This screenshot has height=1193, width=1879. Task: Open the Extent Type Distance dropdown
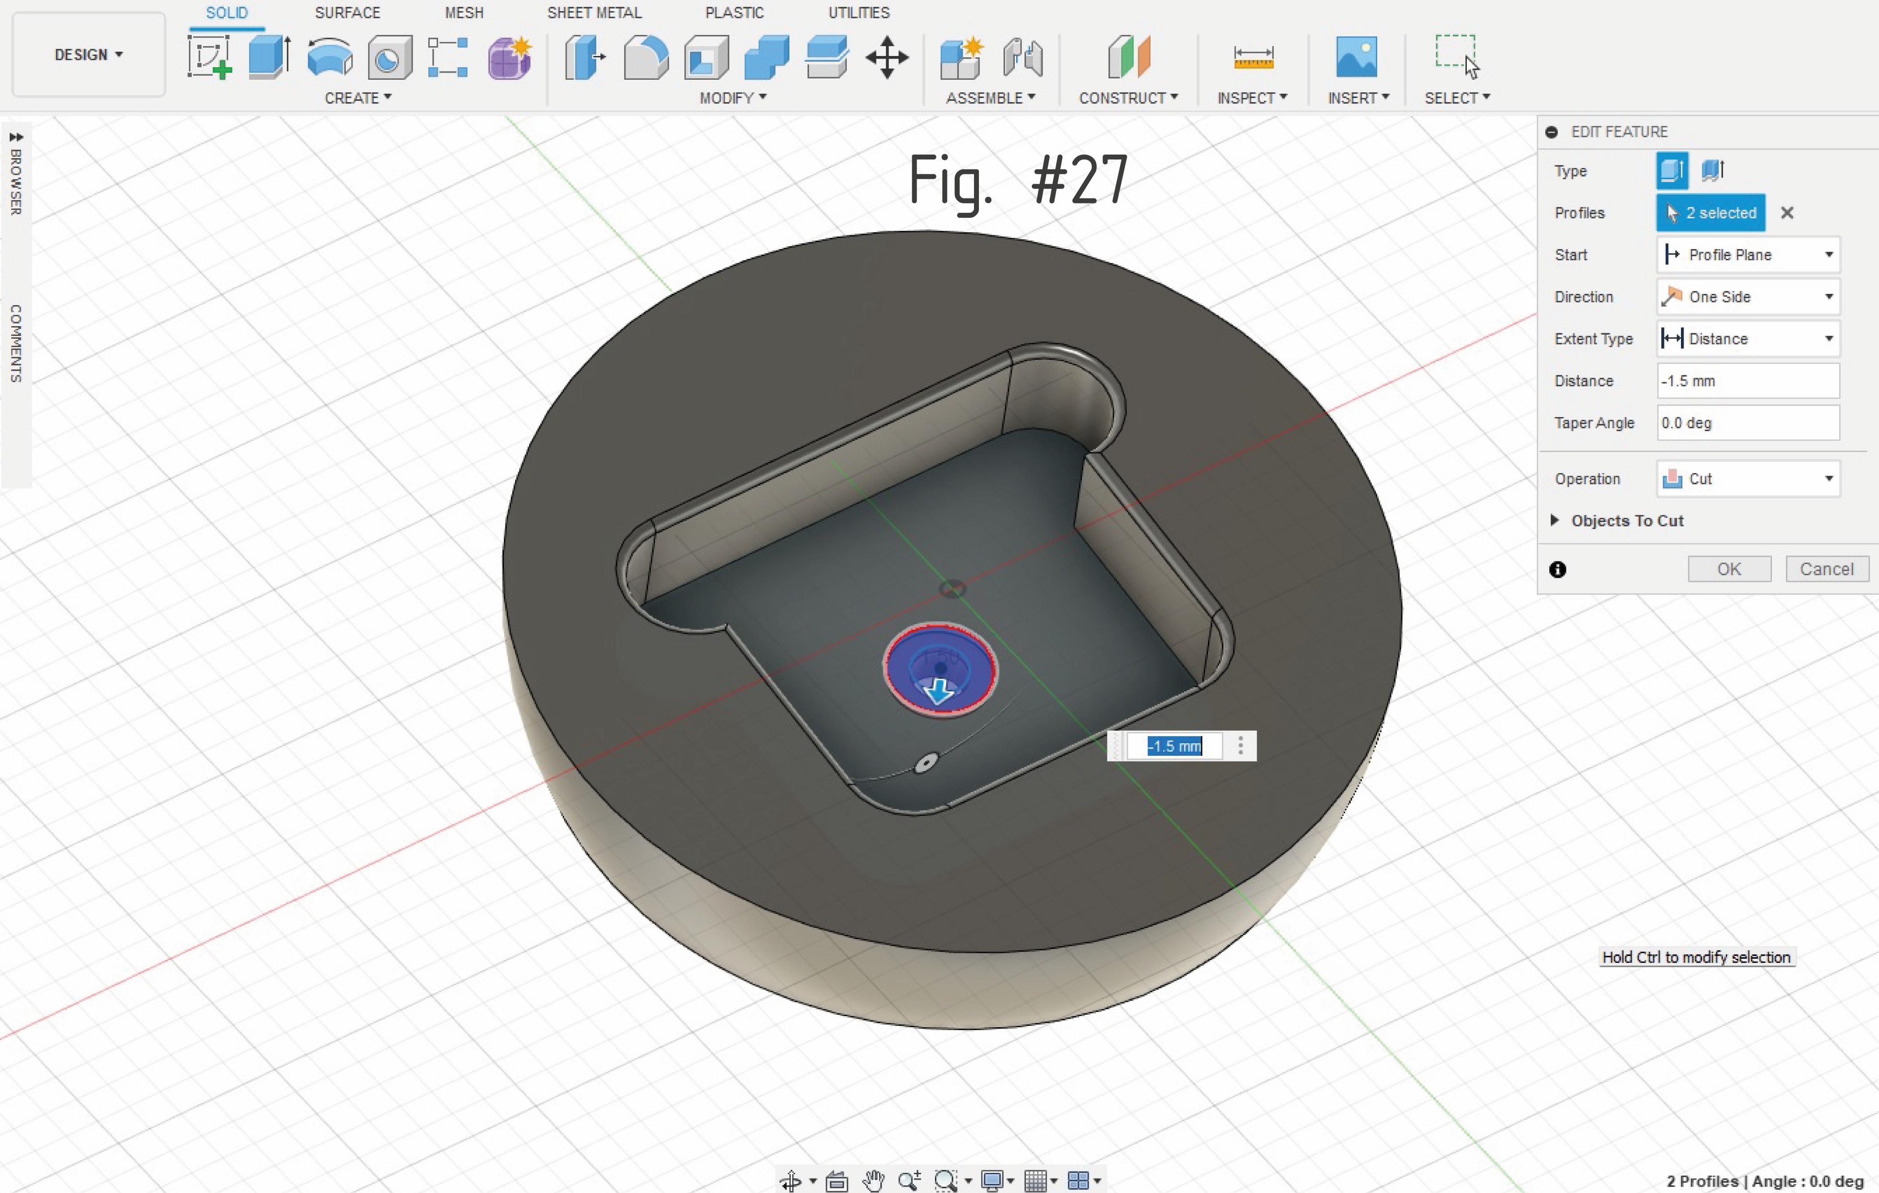pyautogui.click(x=1748, y=339)
